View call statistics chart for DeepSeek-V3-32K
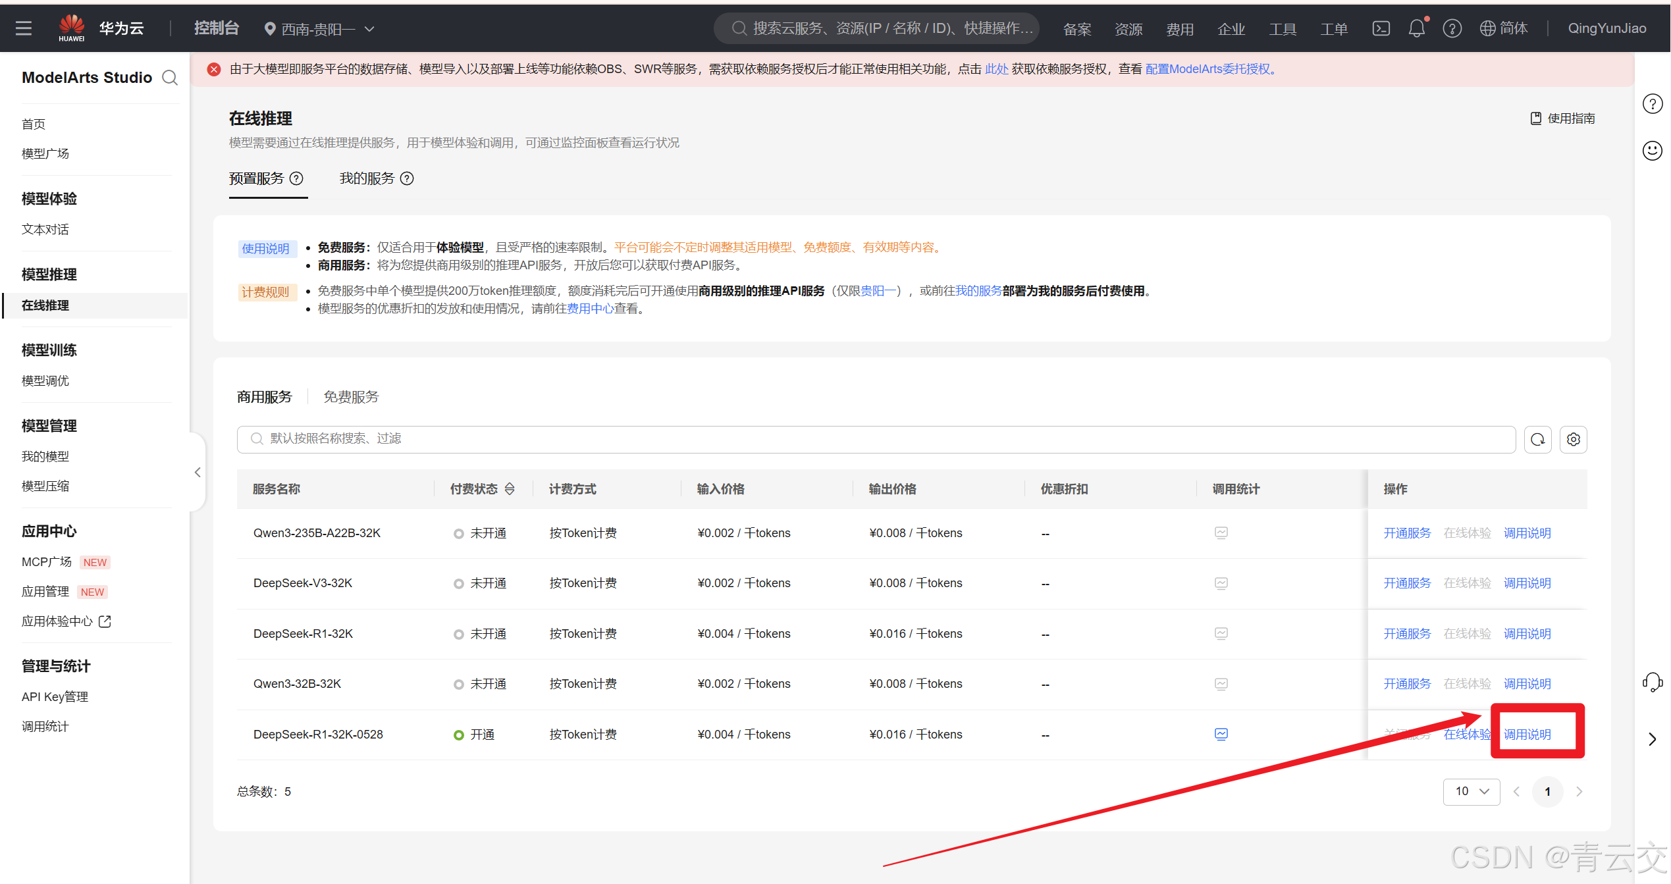 [x=1221, y=583]
